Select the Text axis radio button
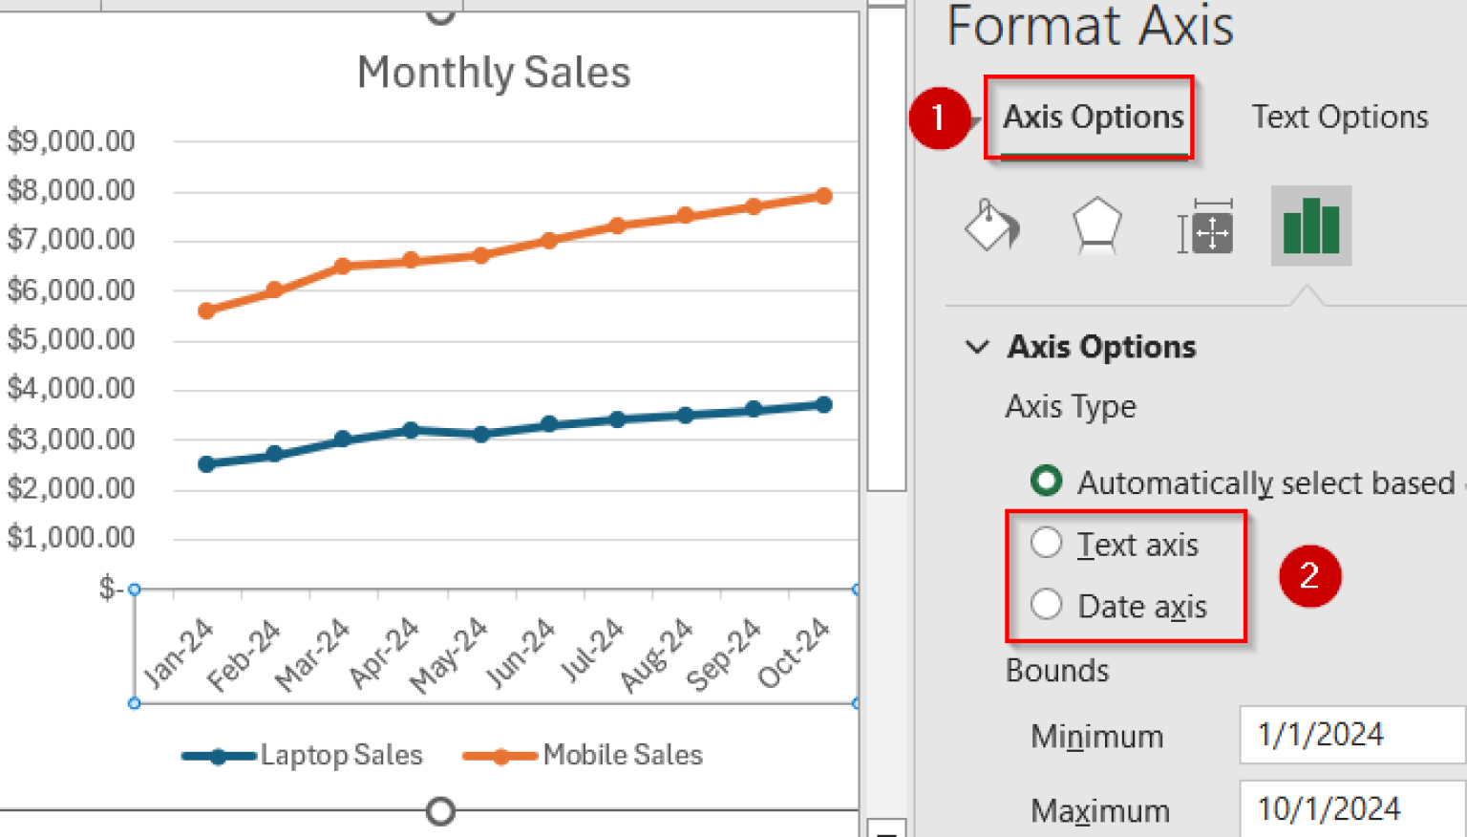The height and width of the screenshot is (837, 1467). click(x=1047, y=542)
